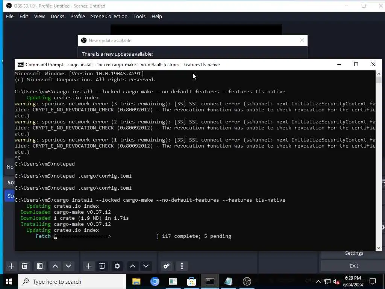The image size is (385, 289).
Task: Click the '^C' line in Command Prompt
Action: [x=18, y=158]
